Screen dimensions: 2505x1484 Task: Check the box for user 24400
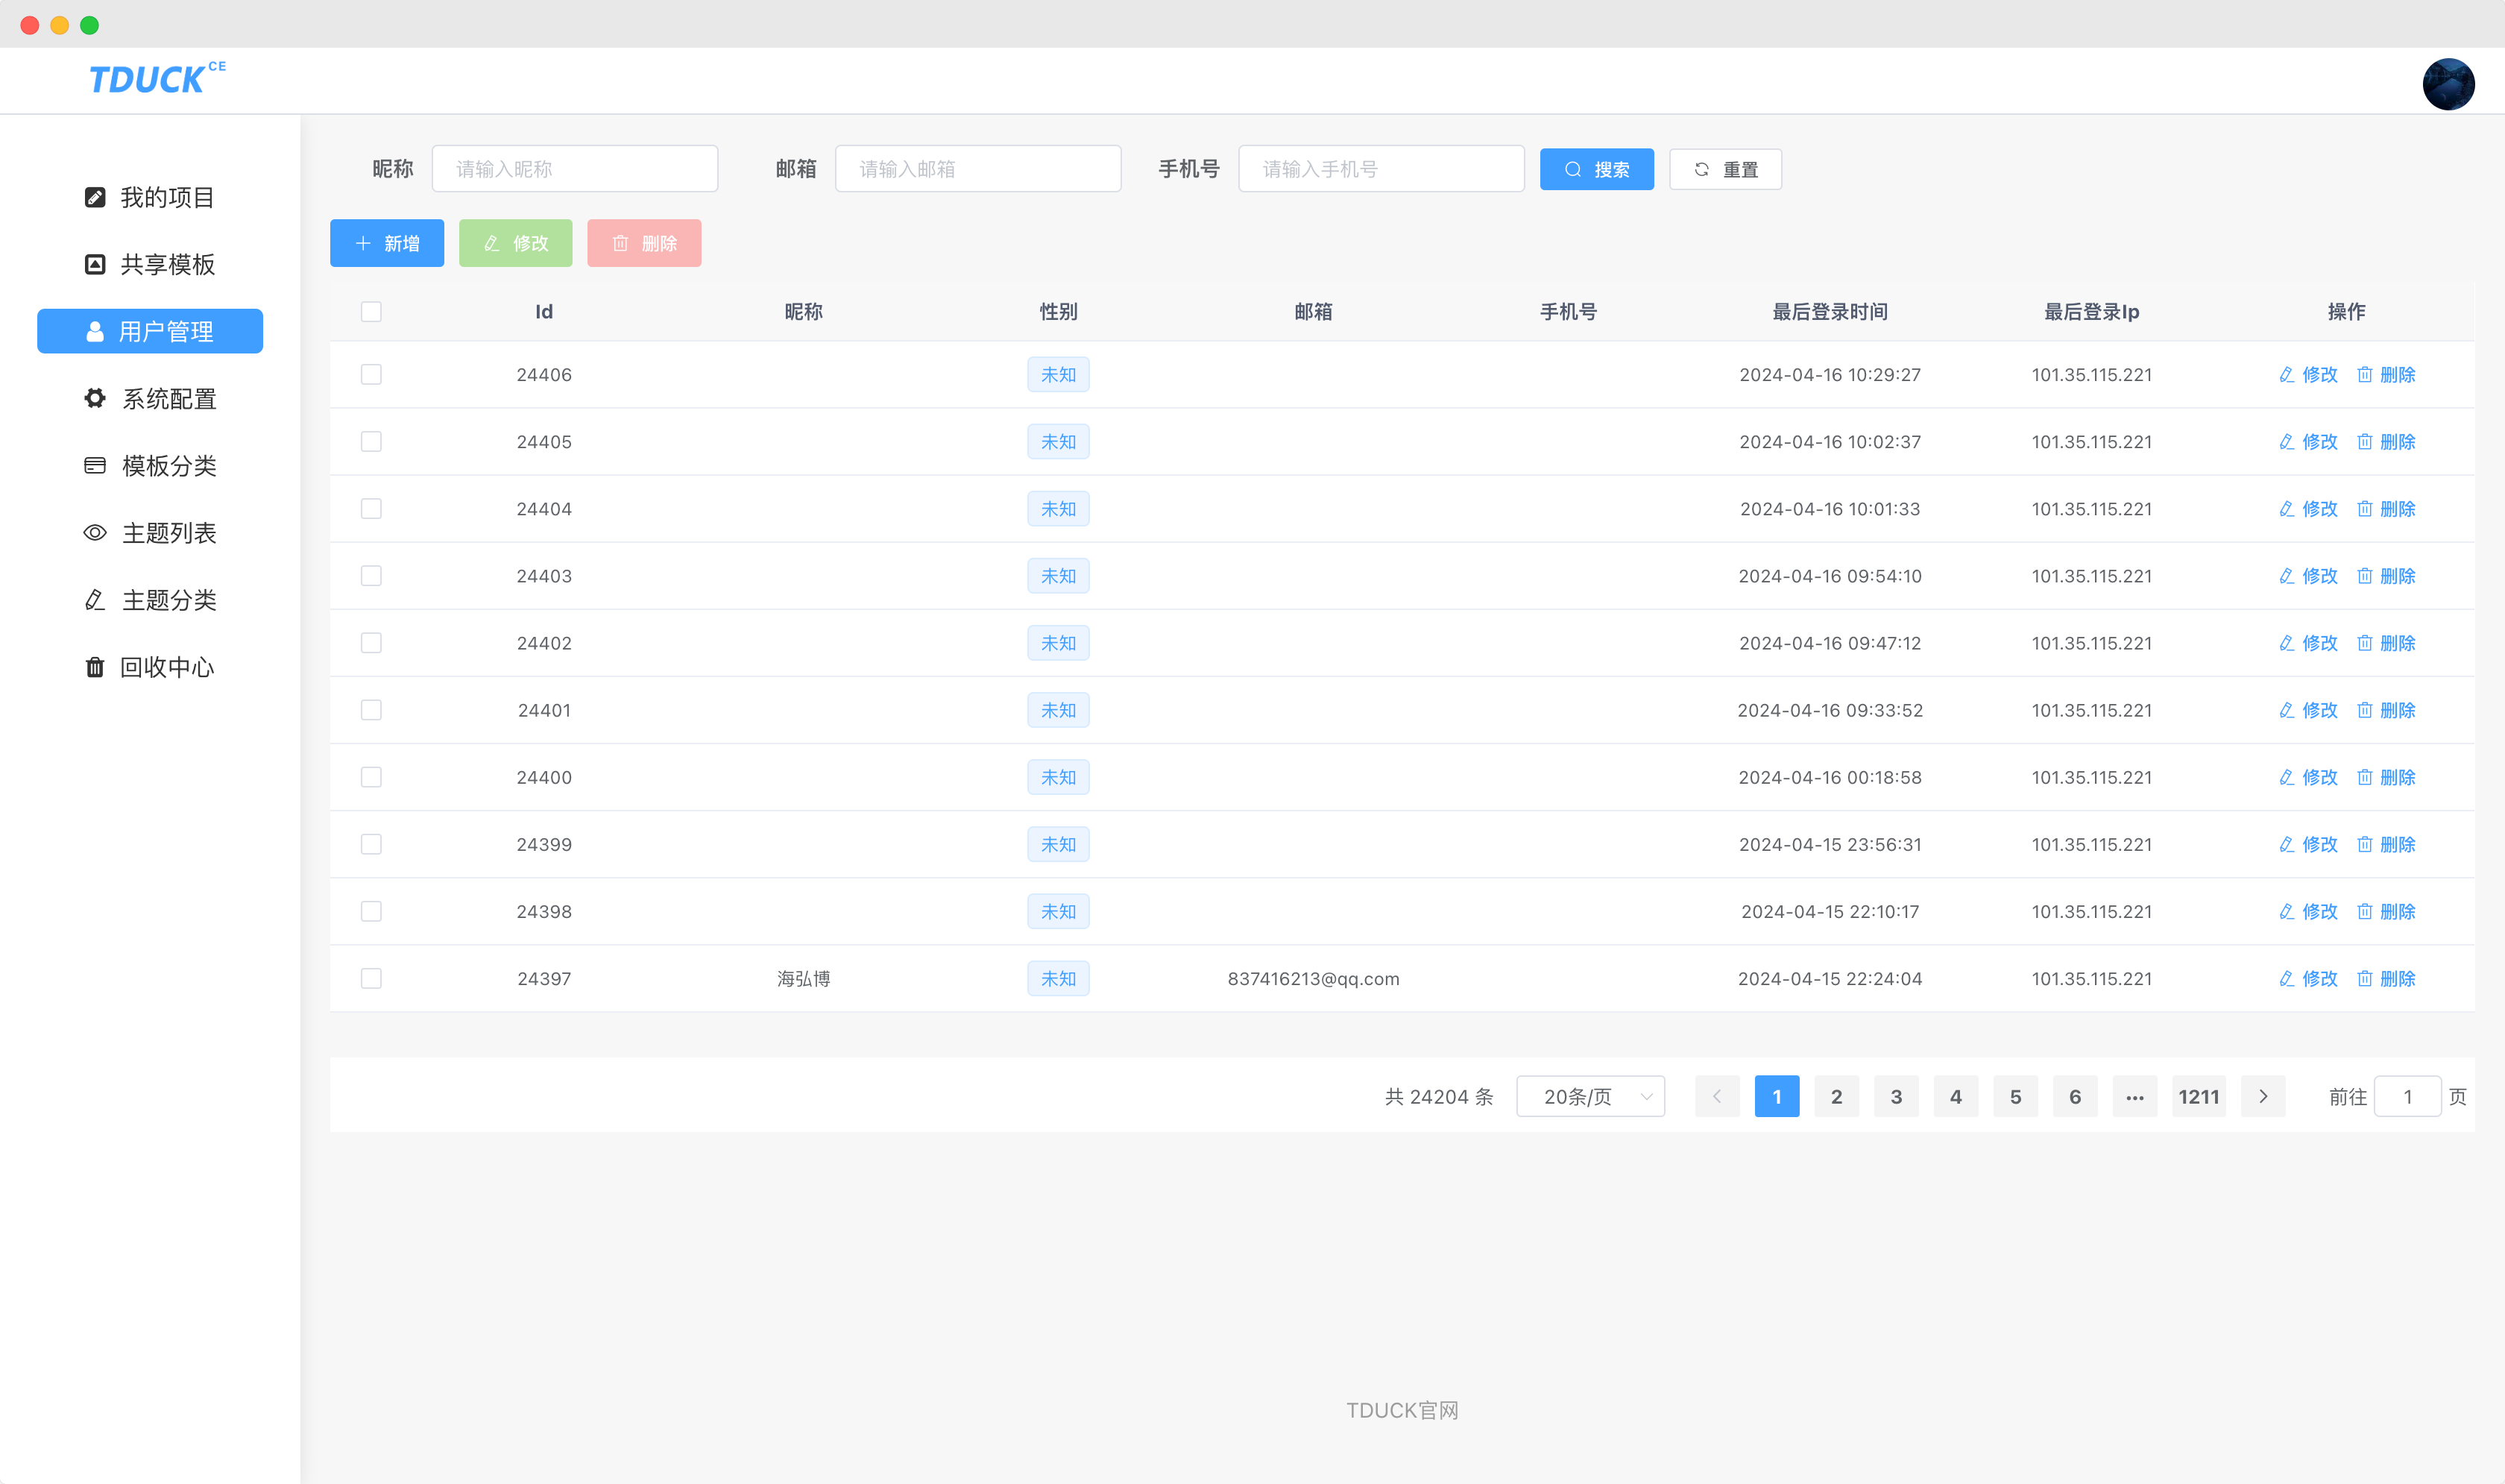(x=371, y=776)
